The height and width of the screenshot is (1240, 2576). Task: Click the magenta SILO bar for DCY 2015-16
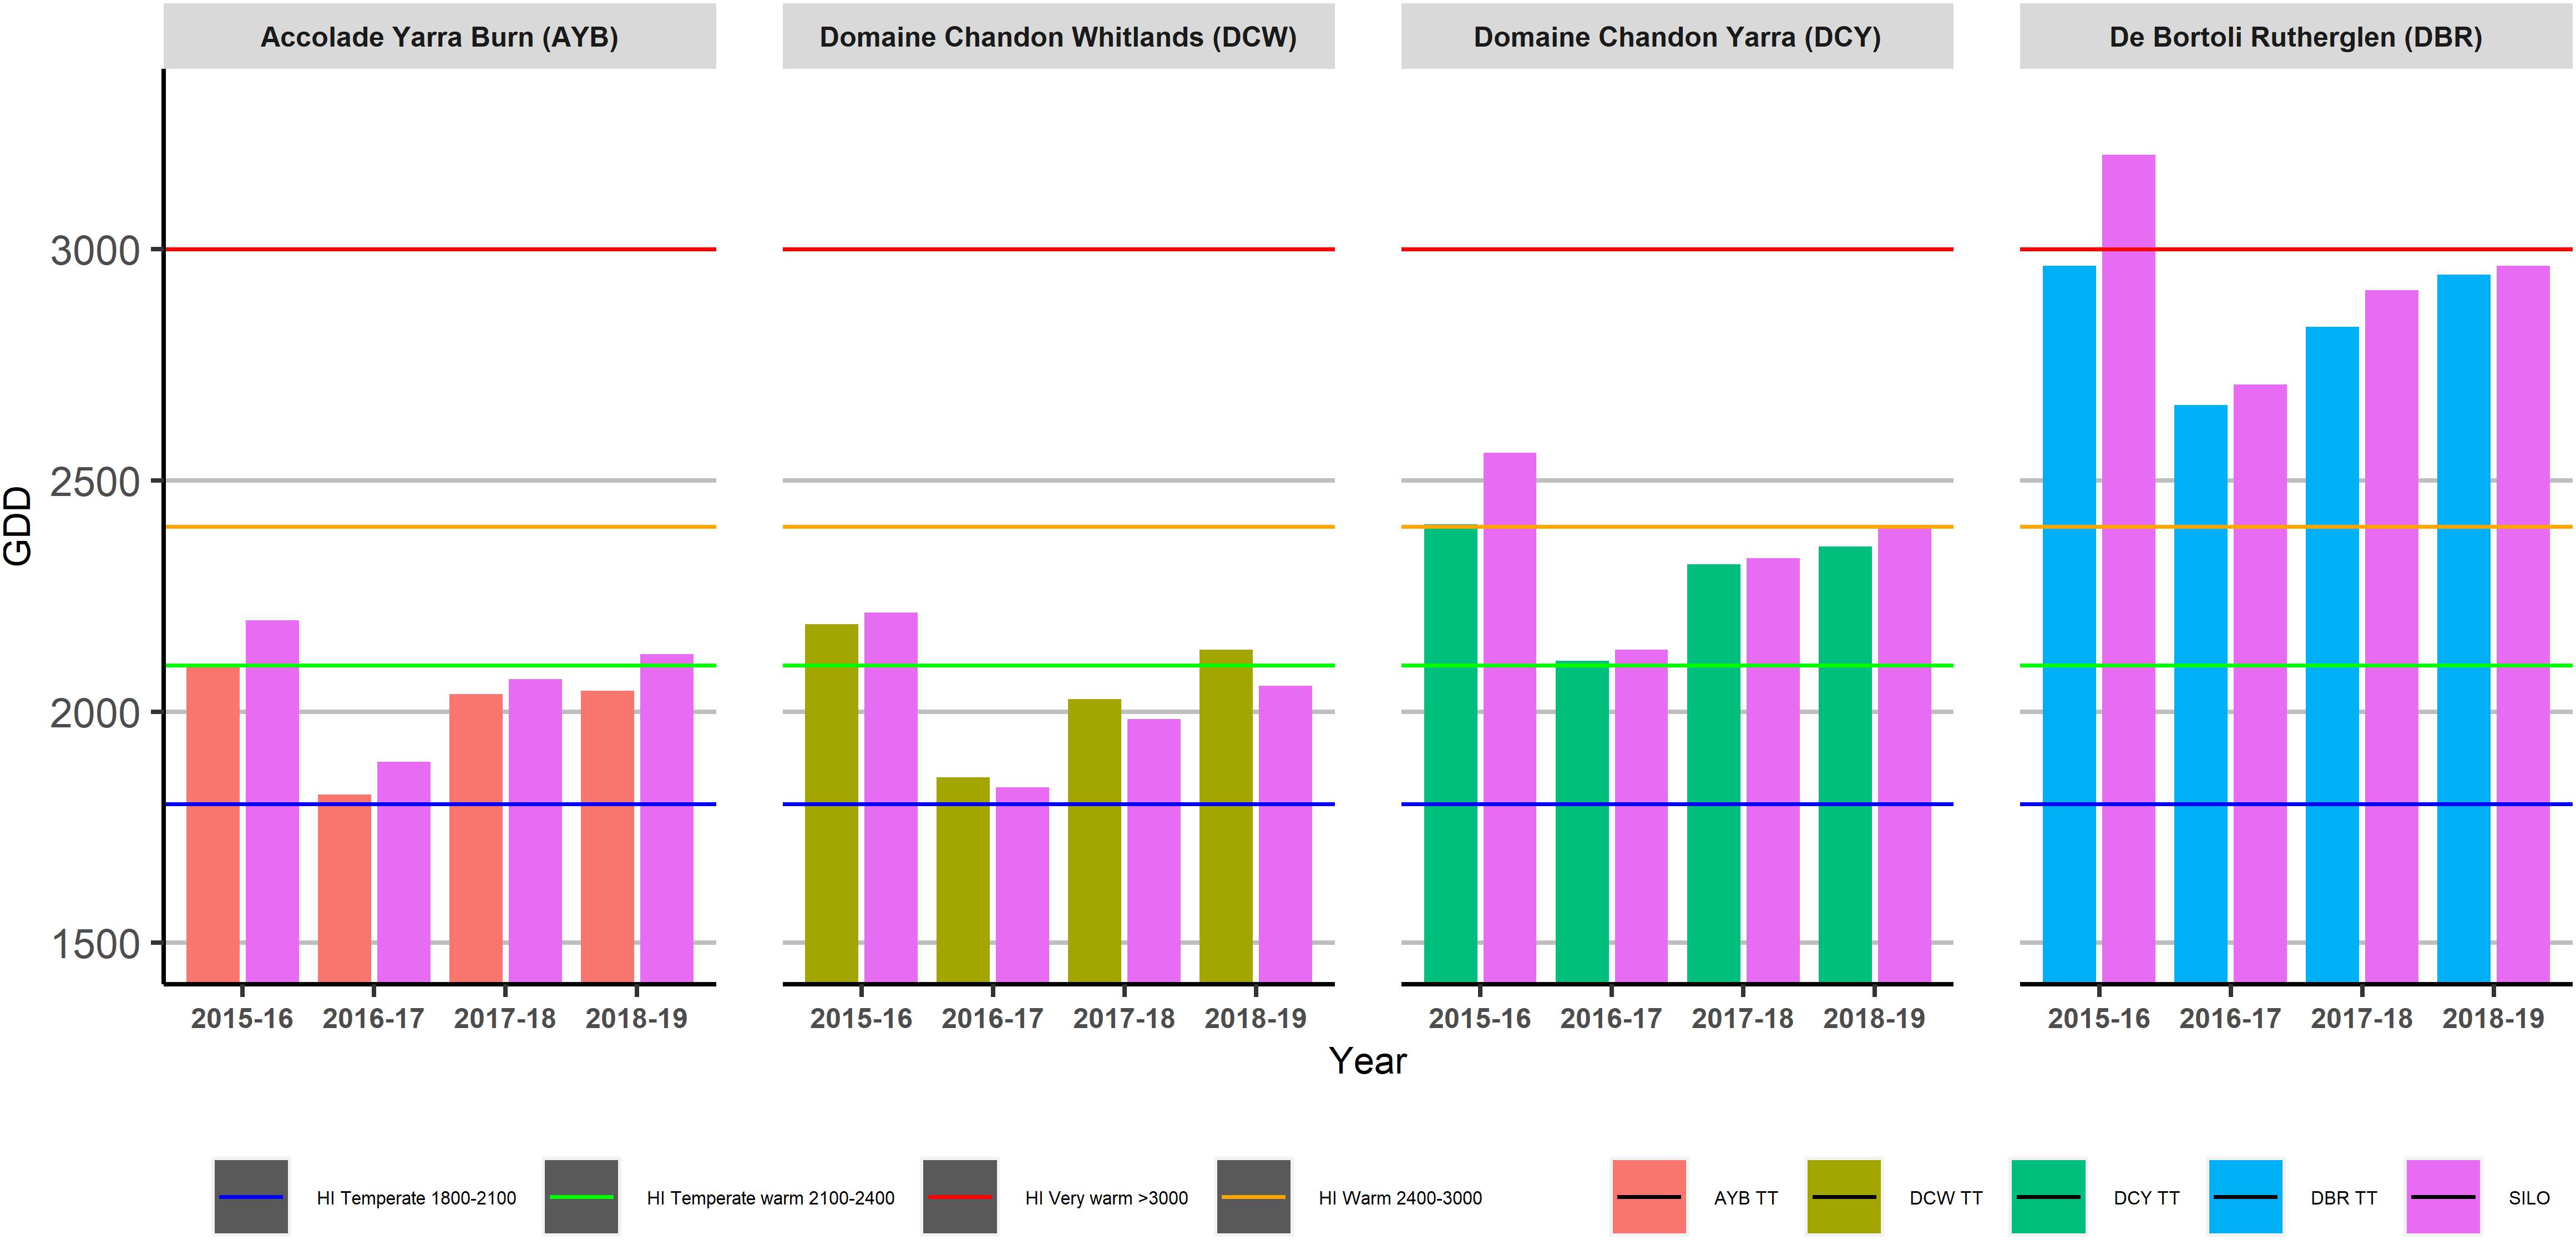click(x=1510, y=718)
